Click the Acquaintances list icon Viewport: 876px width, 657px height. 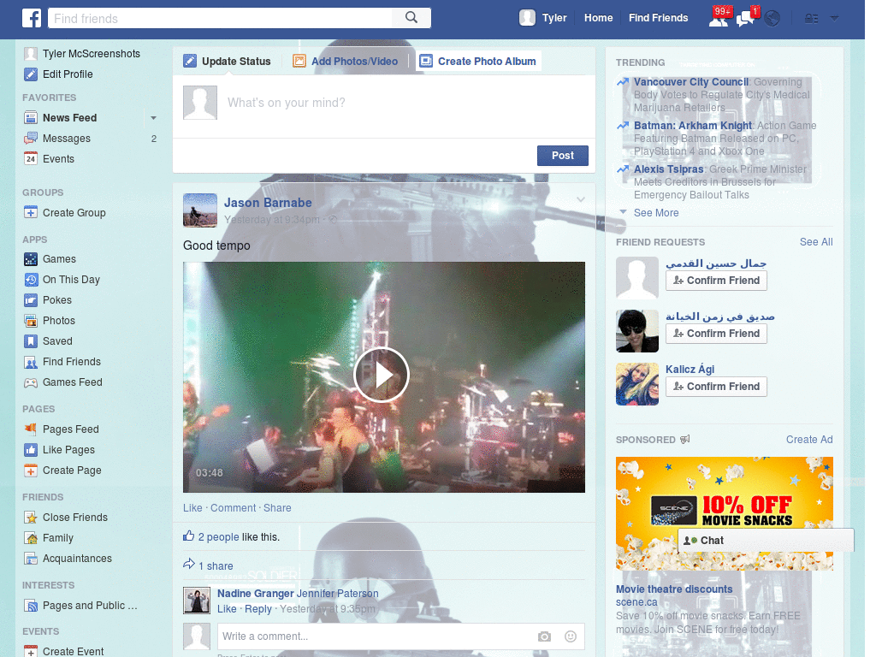point(31,559)
